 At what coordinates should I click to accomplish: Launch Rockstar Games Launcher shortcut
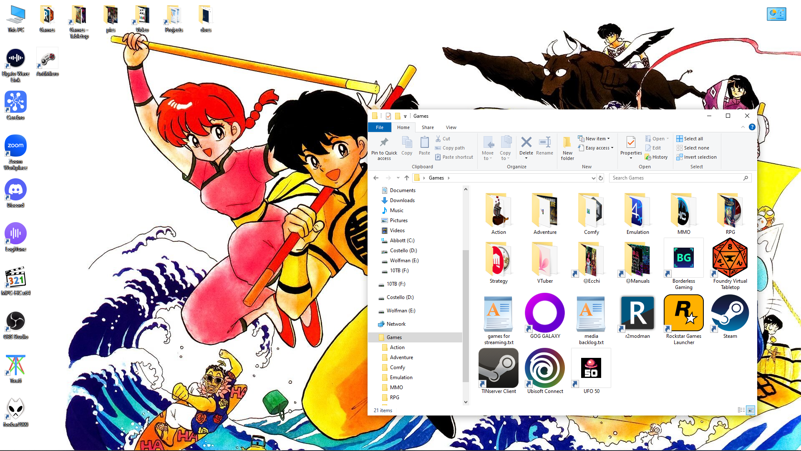point(683,319)
